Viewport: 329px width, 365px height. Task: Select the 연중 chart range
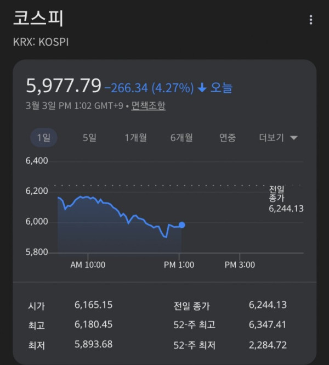tap(228, 138)
